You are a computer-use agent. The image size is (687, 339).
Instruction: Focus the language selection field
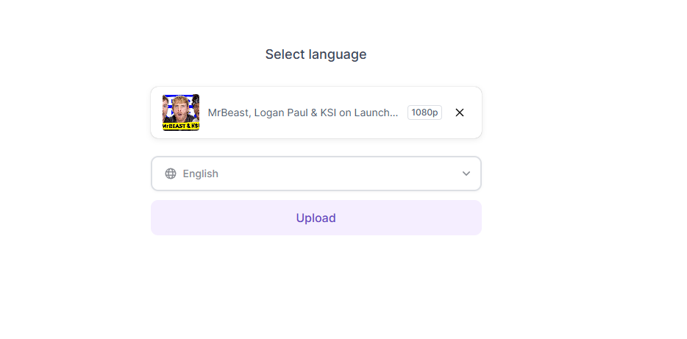click(316, 174)
